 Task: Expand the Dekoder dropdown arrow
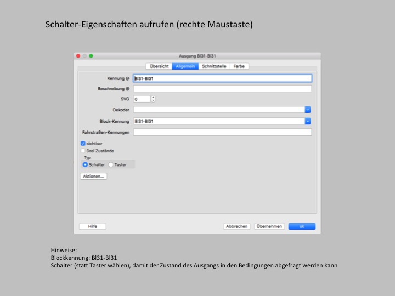pyautogui.click(x=308, y=110)
